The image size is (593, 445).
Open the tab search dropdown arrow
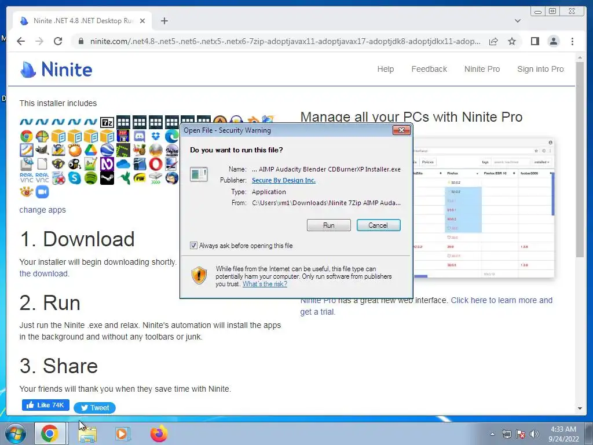pyautogui.click(x=517, y=21)
